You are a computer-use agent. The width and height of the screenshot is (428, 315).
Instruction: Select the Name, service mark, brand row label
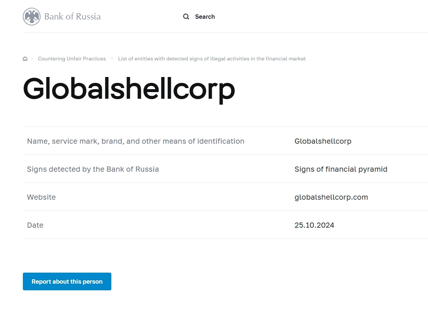pyautogui.click(x=136, y=141)
